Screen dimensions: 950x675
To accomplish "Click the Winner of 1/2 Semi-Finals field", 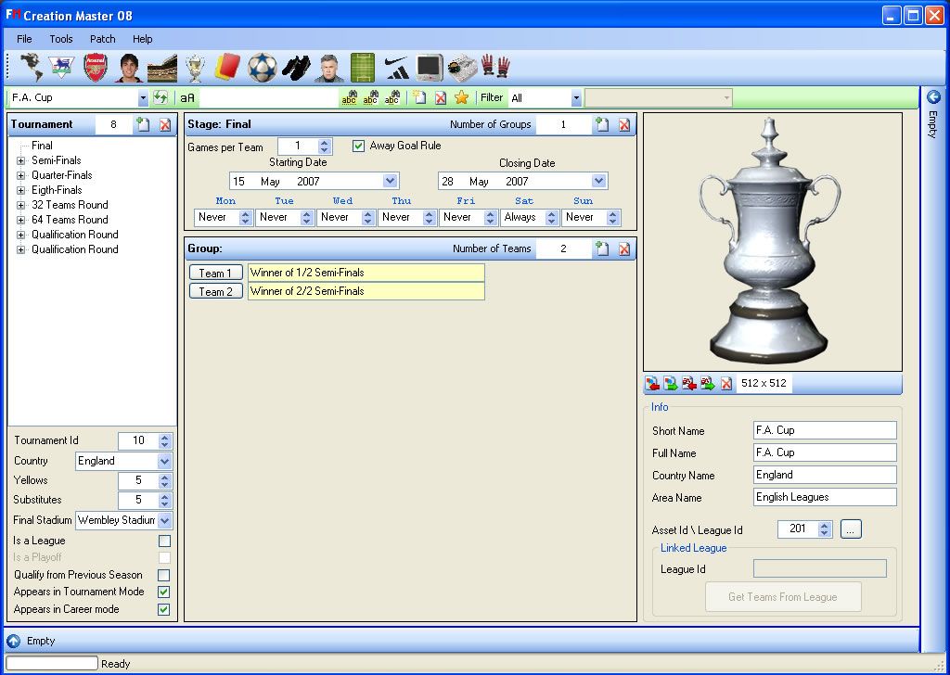I will [x=366, y=273].
